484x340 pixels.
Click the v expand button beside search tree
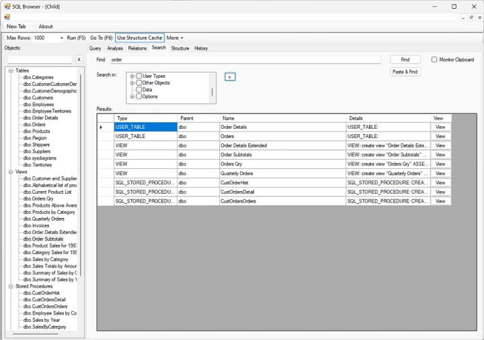[230, 76]
